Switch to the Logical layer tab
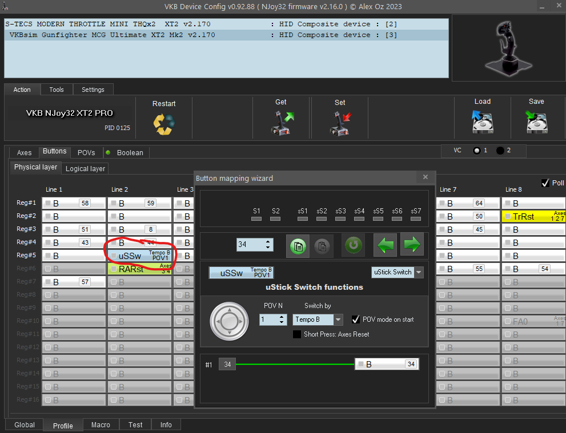Image resolution: width=566 pixels, height=433 pixels. [x=85, y=168]
